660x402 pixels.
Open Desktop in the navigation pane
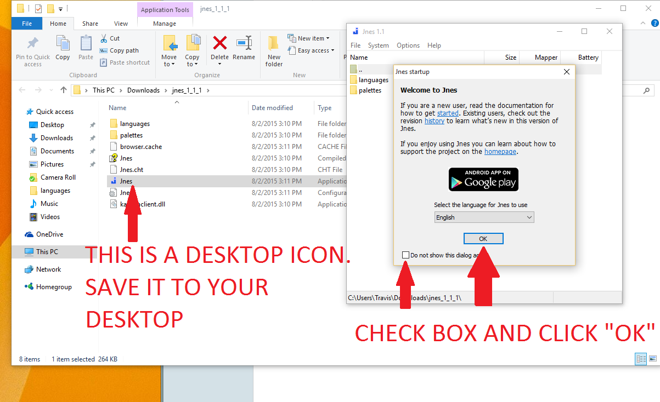point(52,125)
